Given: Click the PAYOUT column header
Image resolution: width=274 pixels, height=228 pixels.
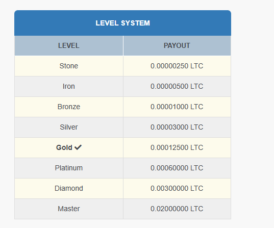Looking at the screenshot, I should (x=177, y=45).
